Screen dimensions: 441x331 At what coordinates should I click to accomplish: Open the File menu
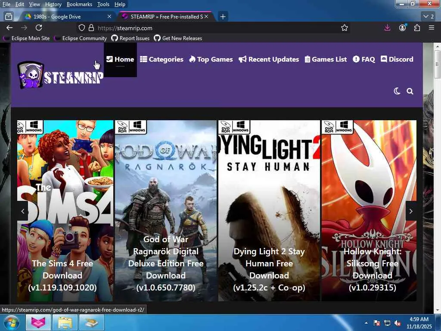tap(6, 4)
